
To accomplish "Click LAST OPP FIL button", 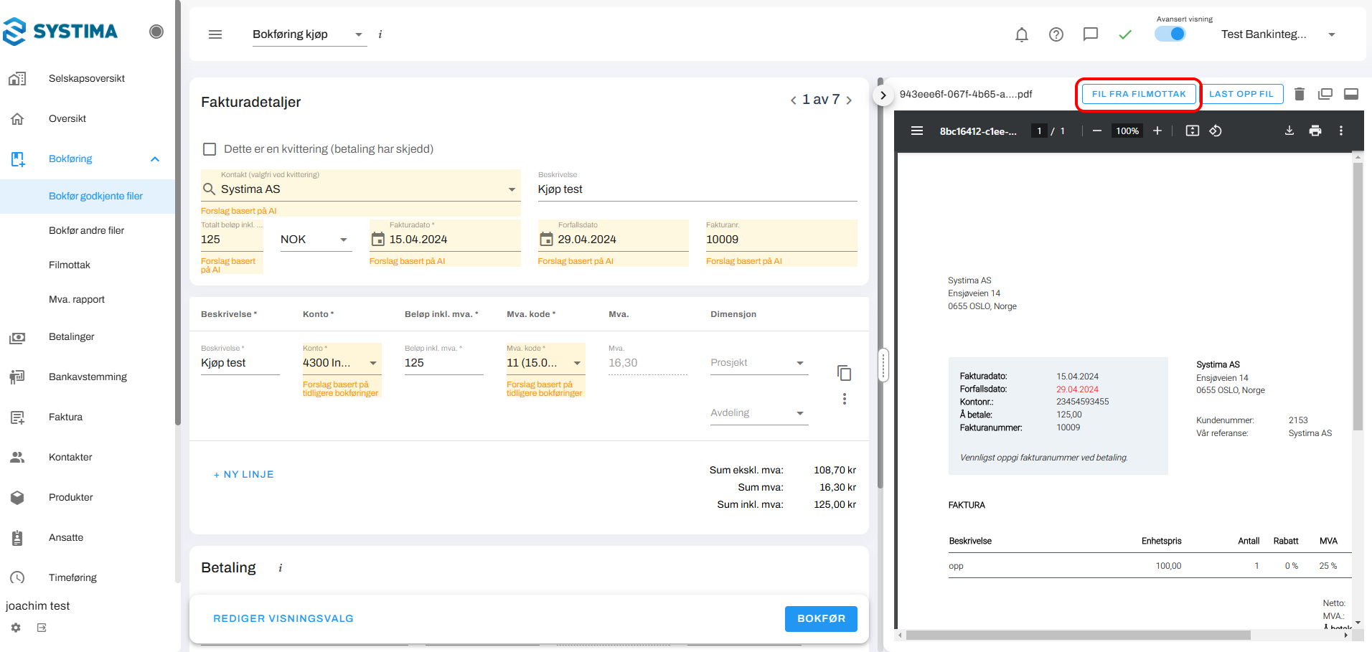I will tap(1241, 94).
